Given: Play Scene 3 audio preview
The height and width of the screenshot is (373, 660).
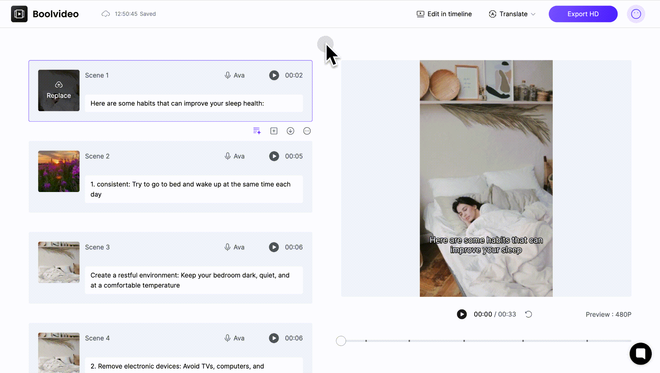Looking at the screenshot, I should pyautogui.click(x=274, y=247).
